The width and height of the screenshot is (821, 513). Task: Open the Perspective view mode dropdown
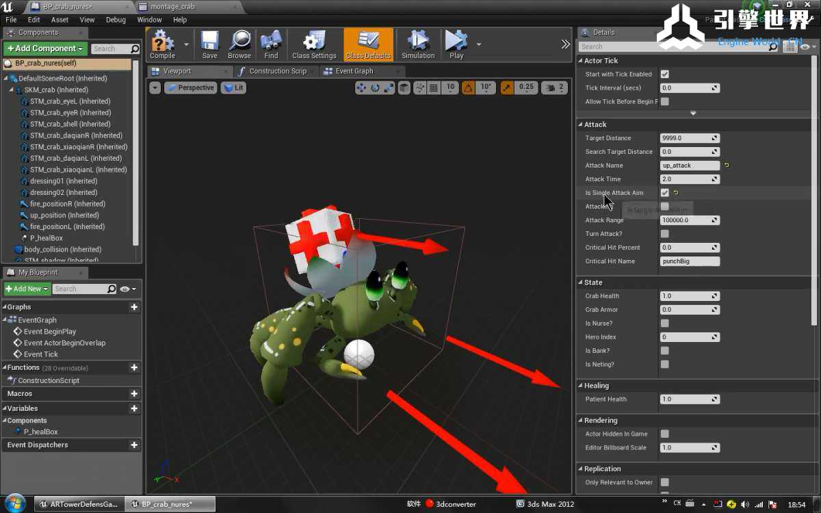point(191,88)
